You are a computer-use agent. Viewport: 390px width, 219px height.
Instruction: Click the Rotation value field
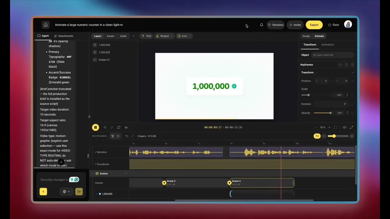331,104
